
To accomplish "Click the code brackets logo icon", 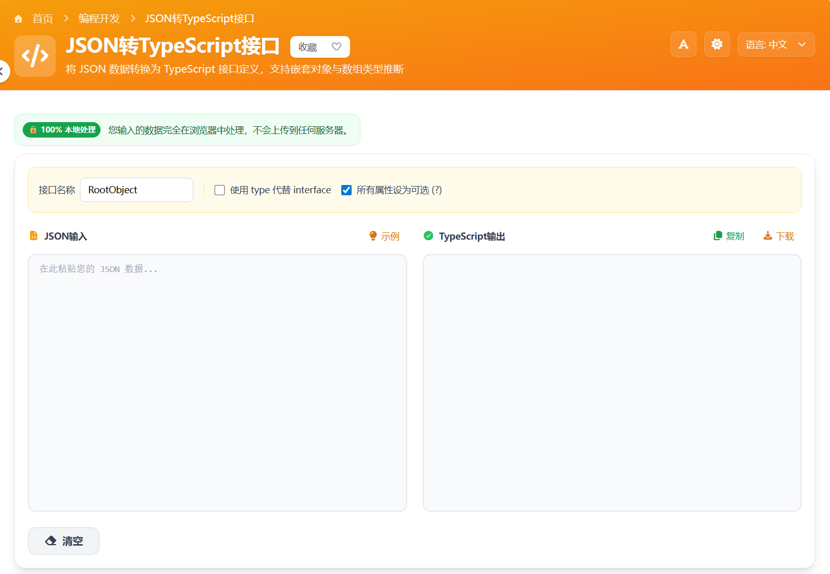I will point(35,56).
